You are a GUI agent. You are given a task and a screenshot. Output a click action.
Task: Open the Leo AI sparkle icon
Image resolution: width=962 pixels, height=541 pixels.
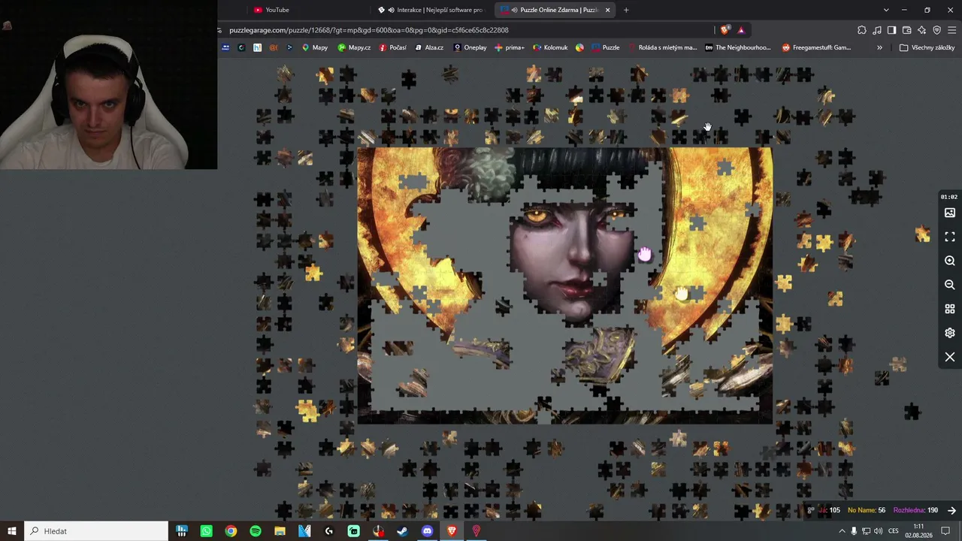pyautogui.click(x=921, y=30)
